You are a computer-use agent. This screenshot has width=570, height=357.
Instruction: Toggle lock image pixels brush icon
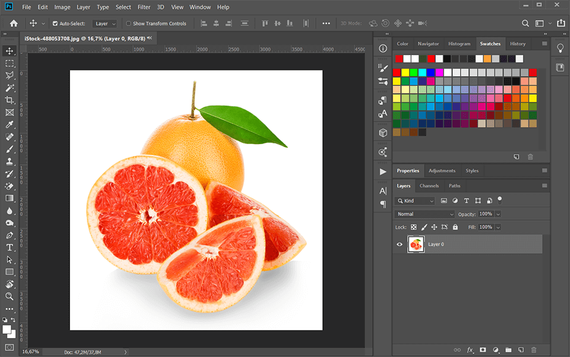(x=424, y=227)
